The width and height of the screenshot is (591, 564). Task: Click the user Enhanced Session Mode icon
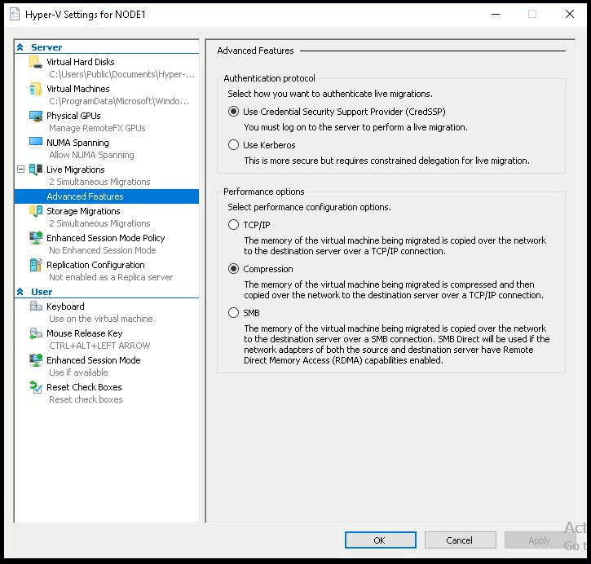[x=36, y=360]
